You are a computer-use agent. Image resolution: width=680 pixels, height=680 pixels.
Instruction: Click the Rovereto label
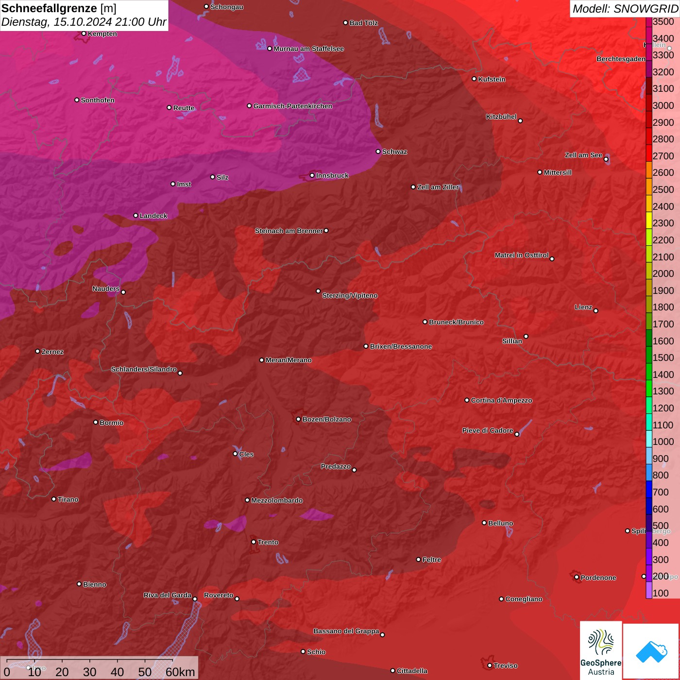[x=219, y=595]
